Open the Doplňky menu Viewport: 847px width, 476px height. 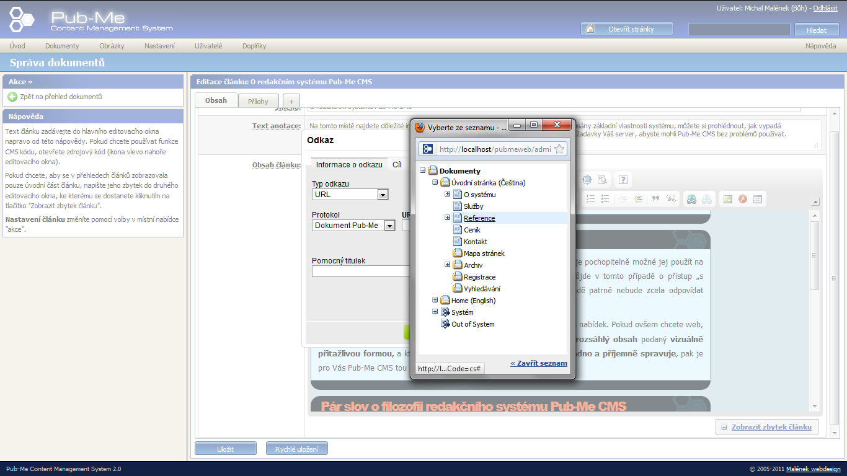pyautogui.click(x=254, y=46)
